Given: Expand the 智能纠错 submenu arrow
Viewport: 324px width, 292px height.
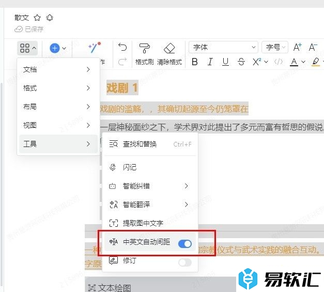Looking at the screenshot, I should (186, 186).
